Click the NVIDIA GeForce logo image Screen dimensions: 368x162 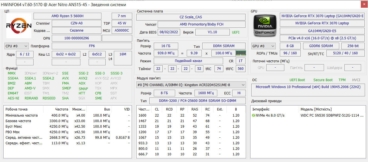(265, 26)
